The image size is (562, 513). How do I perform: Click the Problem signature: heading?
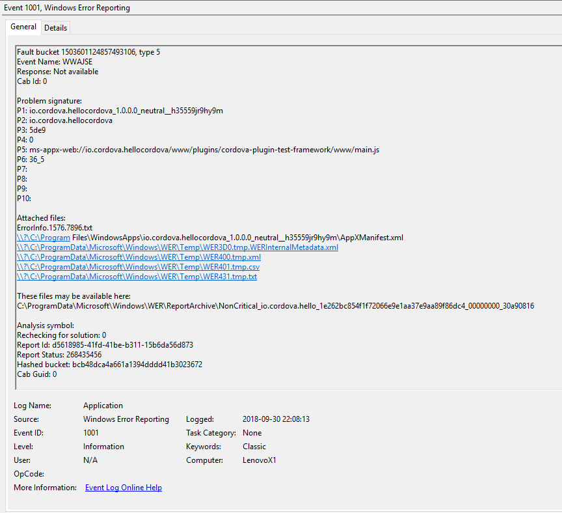coord(49,101)
